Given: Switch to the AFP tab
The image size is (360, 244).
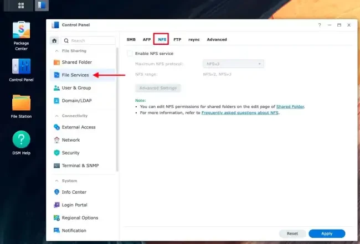Looking at the screenshot, I should click(147, 39).
